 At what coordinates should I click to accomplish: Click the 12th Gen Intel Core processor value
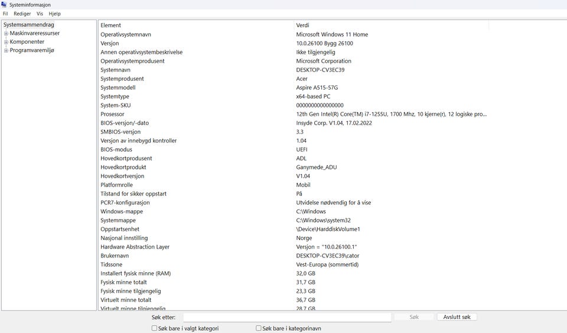(391, 115)
